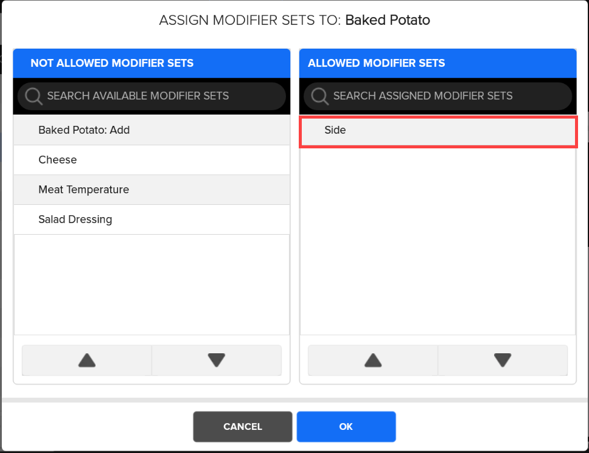Confirm the assignment with OK
The width and height of the screenshot is (589, 453).
coord(346,427)
